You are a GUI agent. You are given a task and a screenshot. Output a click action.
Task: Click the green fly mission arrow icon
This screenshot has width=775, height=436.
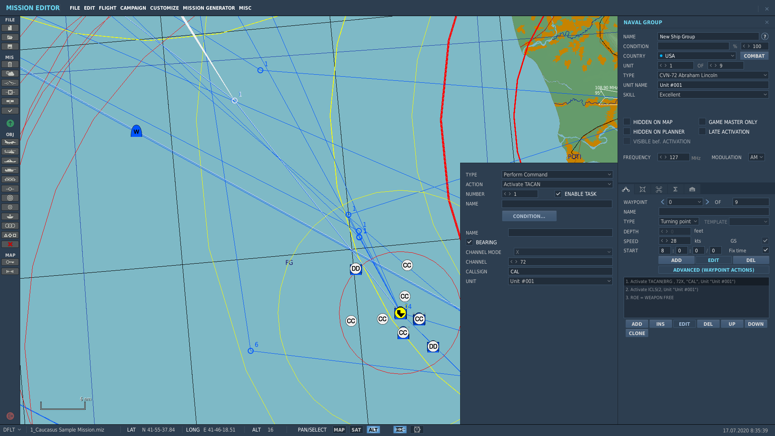(10, 124)
